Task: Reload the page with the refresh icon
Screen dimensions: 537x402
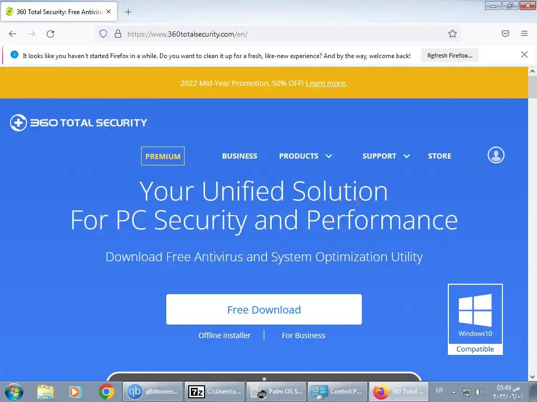Action: click(x=50, y=34)
